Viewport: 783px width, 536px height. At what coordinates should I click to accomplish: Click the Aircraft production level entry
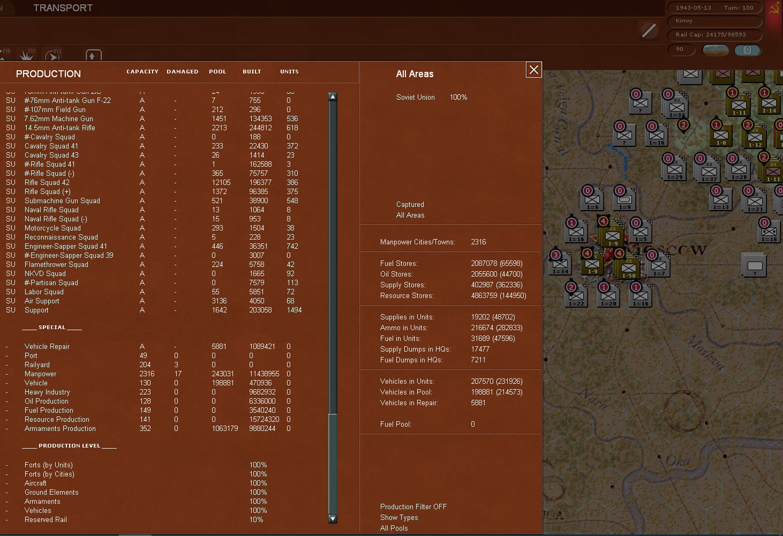[137, 483]
